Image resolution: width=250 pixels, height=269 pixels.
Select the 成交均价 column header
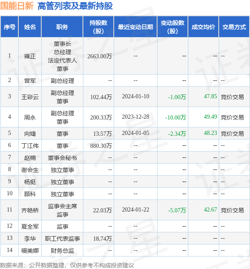tap(203, 27)
